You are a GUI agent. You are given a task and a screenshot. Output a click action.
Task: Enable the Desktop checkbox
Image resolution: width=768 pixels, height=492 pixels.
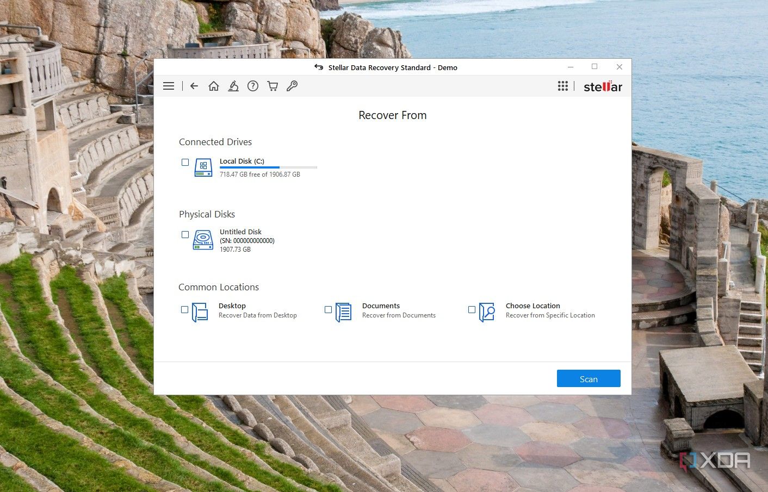tap(184, 309)
